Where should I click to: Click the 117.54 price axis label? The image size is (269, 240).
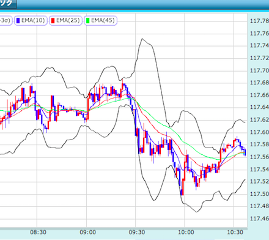click(259, 170)
